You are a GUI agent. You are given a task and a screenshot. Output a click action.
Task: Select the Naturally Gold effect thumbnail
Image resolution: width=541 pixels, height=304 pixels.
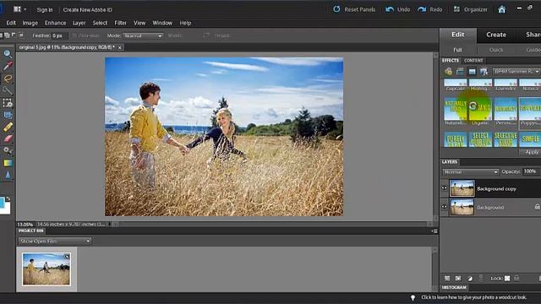click(x=455, y=109)
